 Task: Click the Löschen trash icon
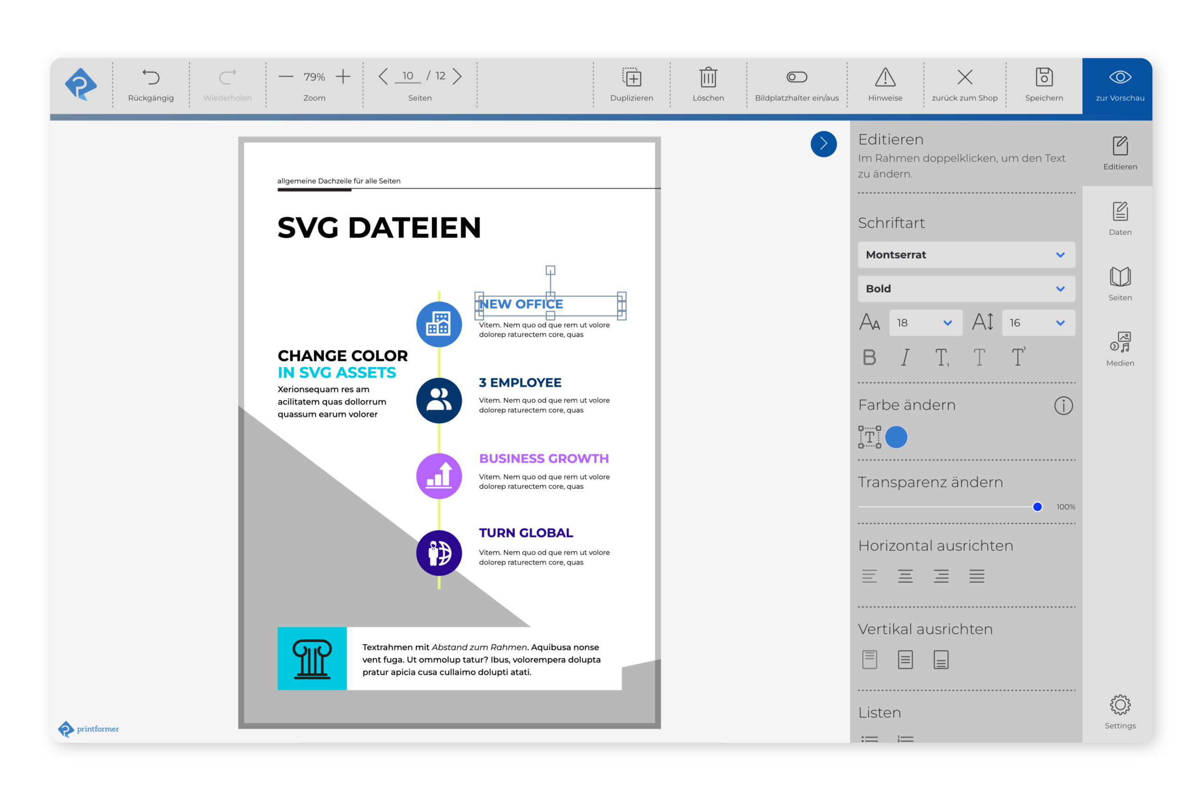708,77
